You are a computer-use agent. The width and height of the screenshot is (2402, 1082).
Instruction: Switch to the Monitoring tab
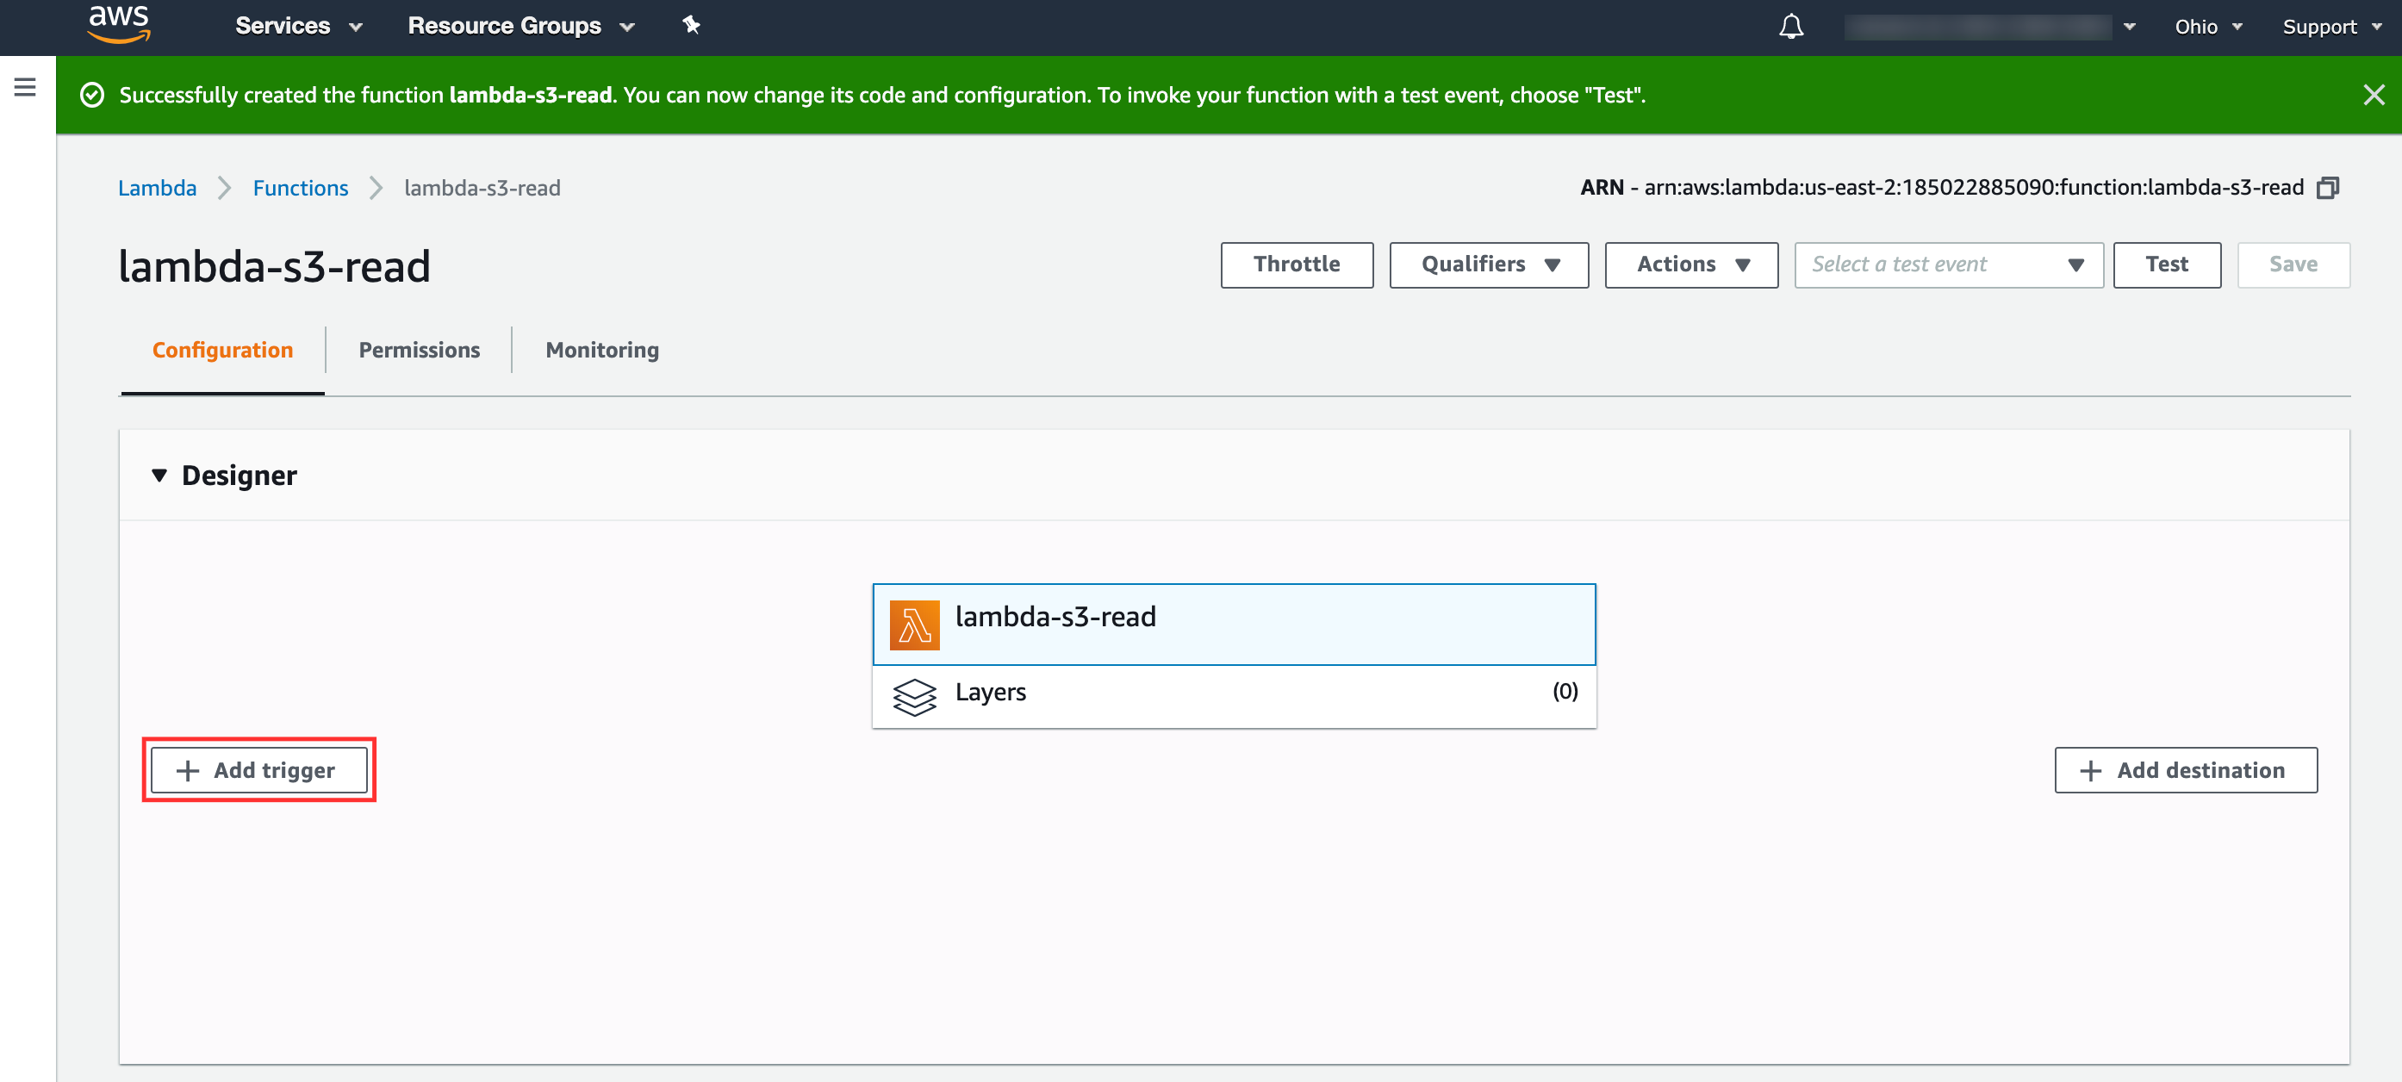(x=601, y=350)
